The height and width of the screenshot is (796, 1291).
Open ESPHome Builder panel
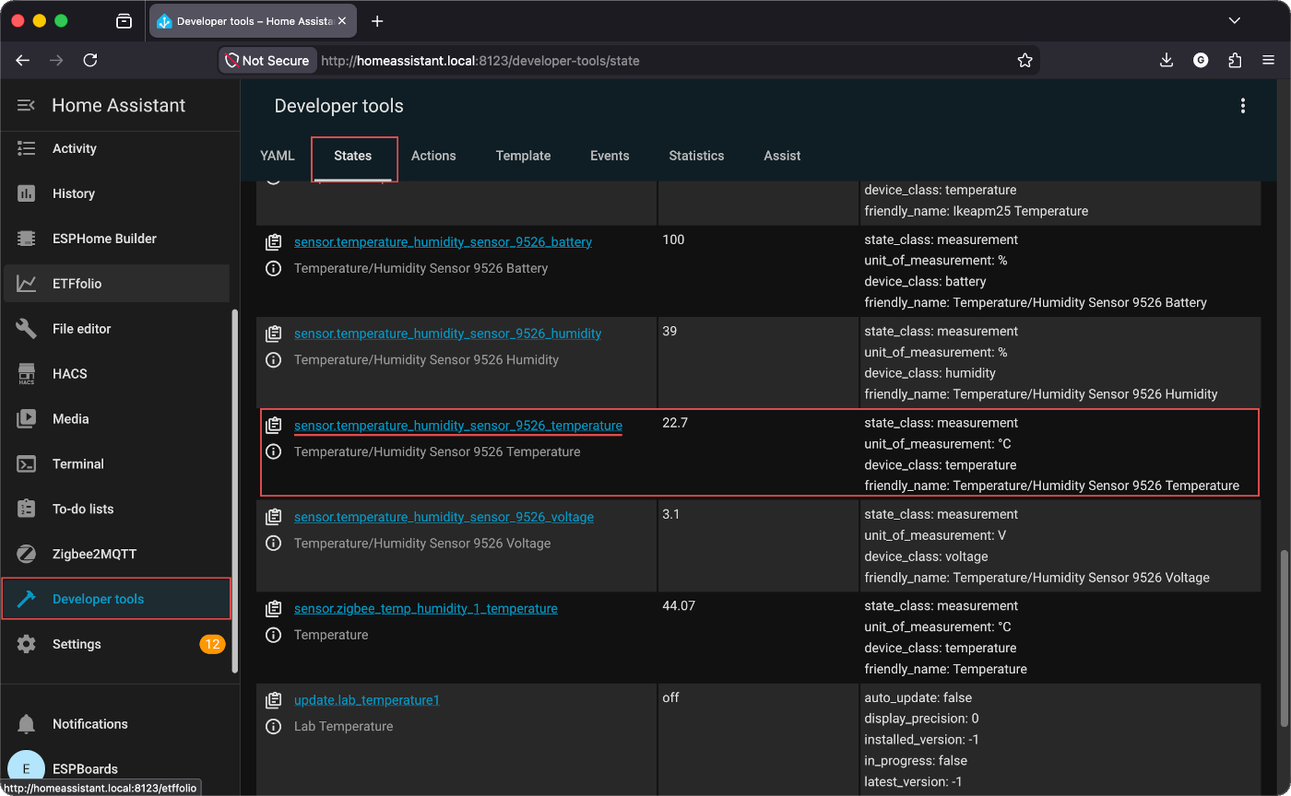point(115,239)
